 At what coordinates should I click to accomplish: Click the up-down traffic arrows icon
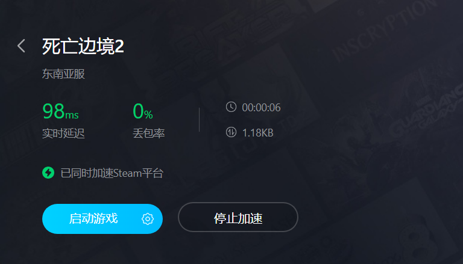(231, 132)
